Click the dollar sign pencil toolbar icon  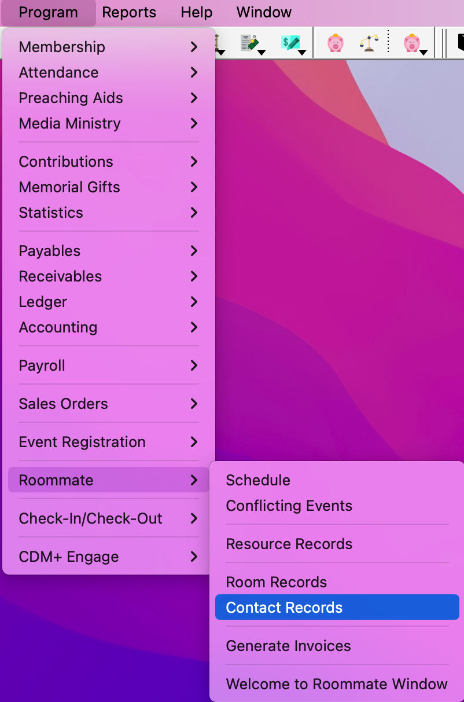click(290, 43)
